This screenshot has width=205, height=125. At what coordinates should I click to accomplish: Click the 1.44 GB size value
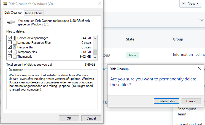85,38
